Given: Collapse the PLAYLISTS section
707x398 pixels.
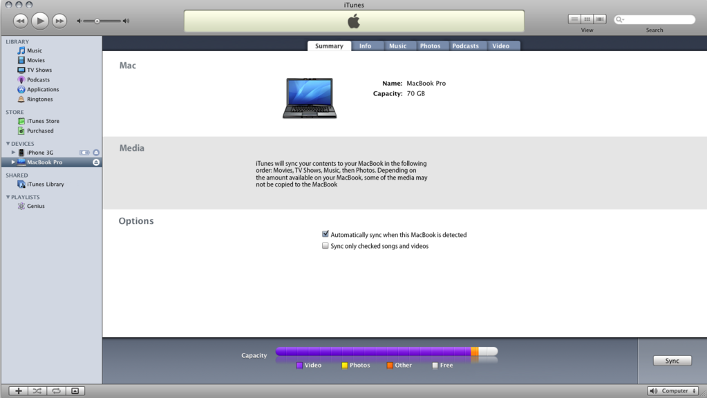Looking at the screenshot, I should tap(8, 197).
